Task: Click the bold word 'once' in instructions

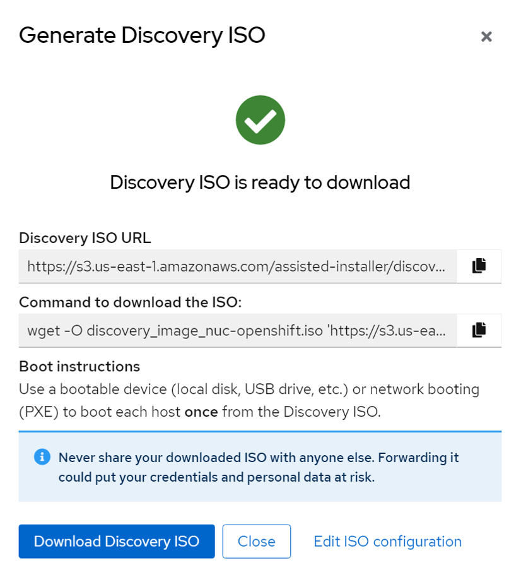Action: tap(201, 412)
